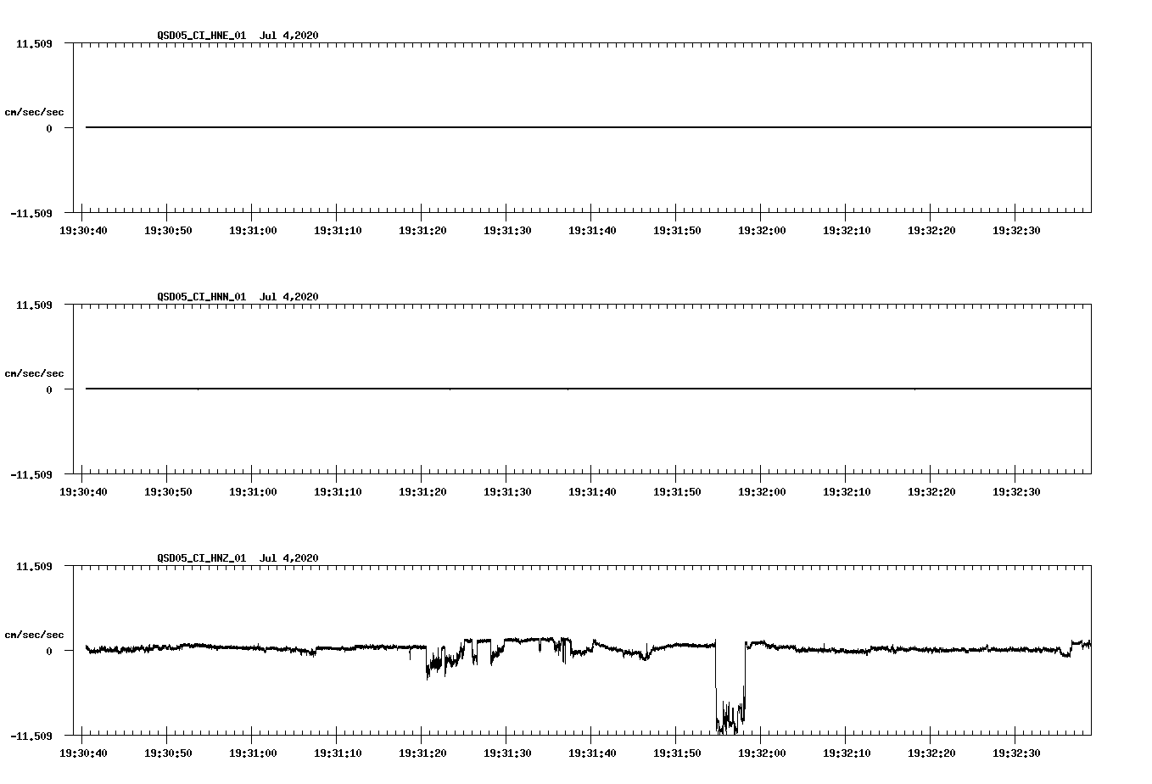Click 19:32:20 time label under HNE plot
The width and height of the screenshot is (1152, 784).
(931, 231)
